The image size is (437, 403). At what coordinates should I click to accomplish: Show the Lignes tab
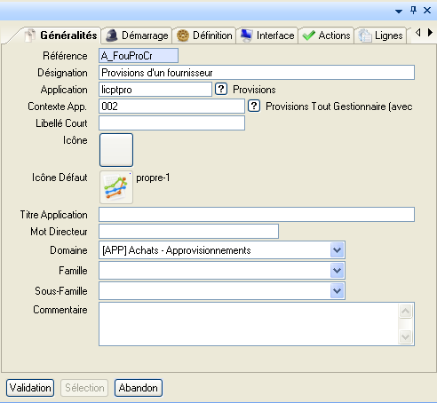[x=380, y=36]
